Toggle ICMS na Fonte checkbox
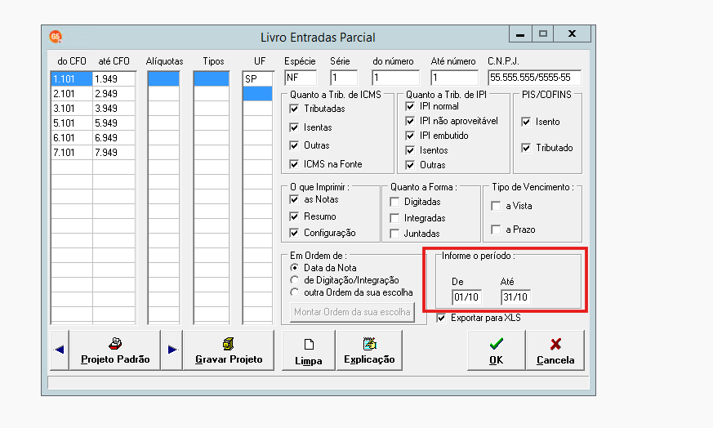713x428 pixels. (294, 164)
